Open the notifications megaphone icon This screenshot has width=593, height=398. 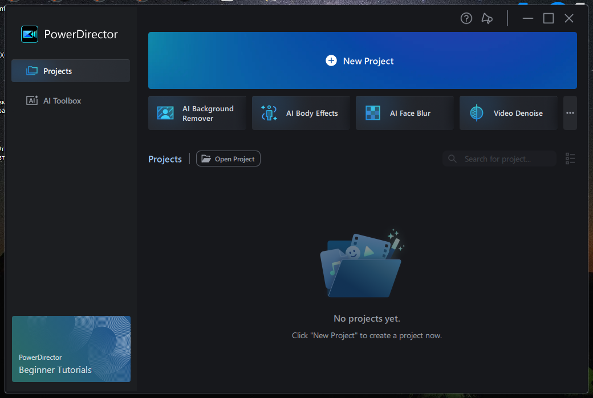(487, 19)
